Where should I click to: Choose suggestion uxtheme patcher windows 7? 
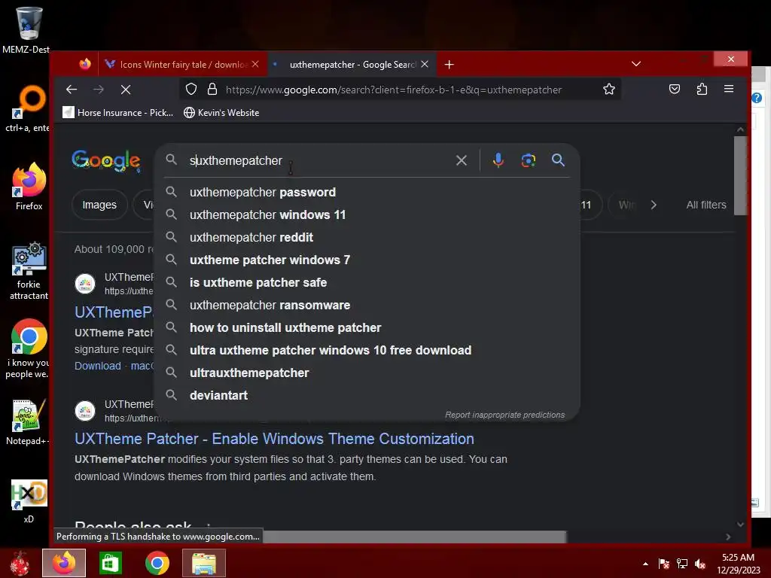(x=367, y=260)
